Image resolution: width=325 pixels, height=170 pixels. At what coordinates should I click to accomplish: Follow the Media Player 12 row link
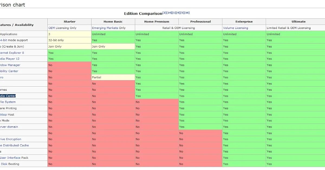click(x=10, y=59)
